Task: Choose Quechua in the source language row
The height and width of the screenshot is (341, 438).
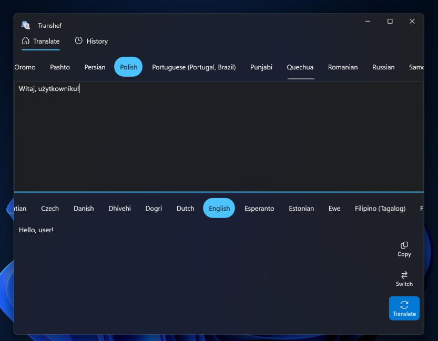Action: (300, 67)
